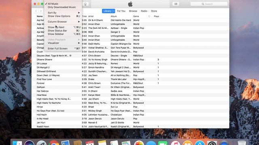Click the explicit badge on Deuces row

click(x=70, y=56)
